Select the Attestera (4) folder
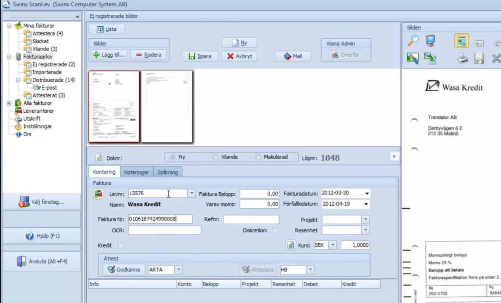 48,33
